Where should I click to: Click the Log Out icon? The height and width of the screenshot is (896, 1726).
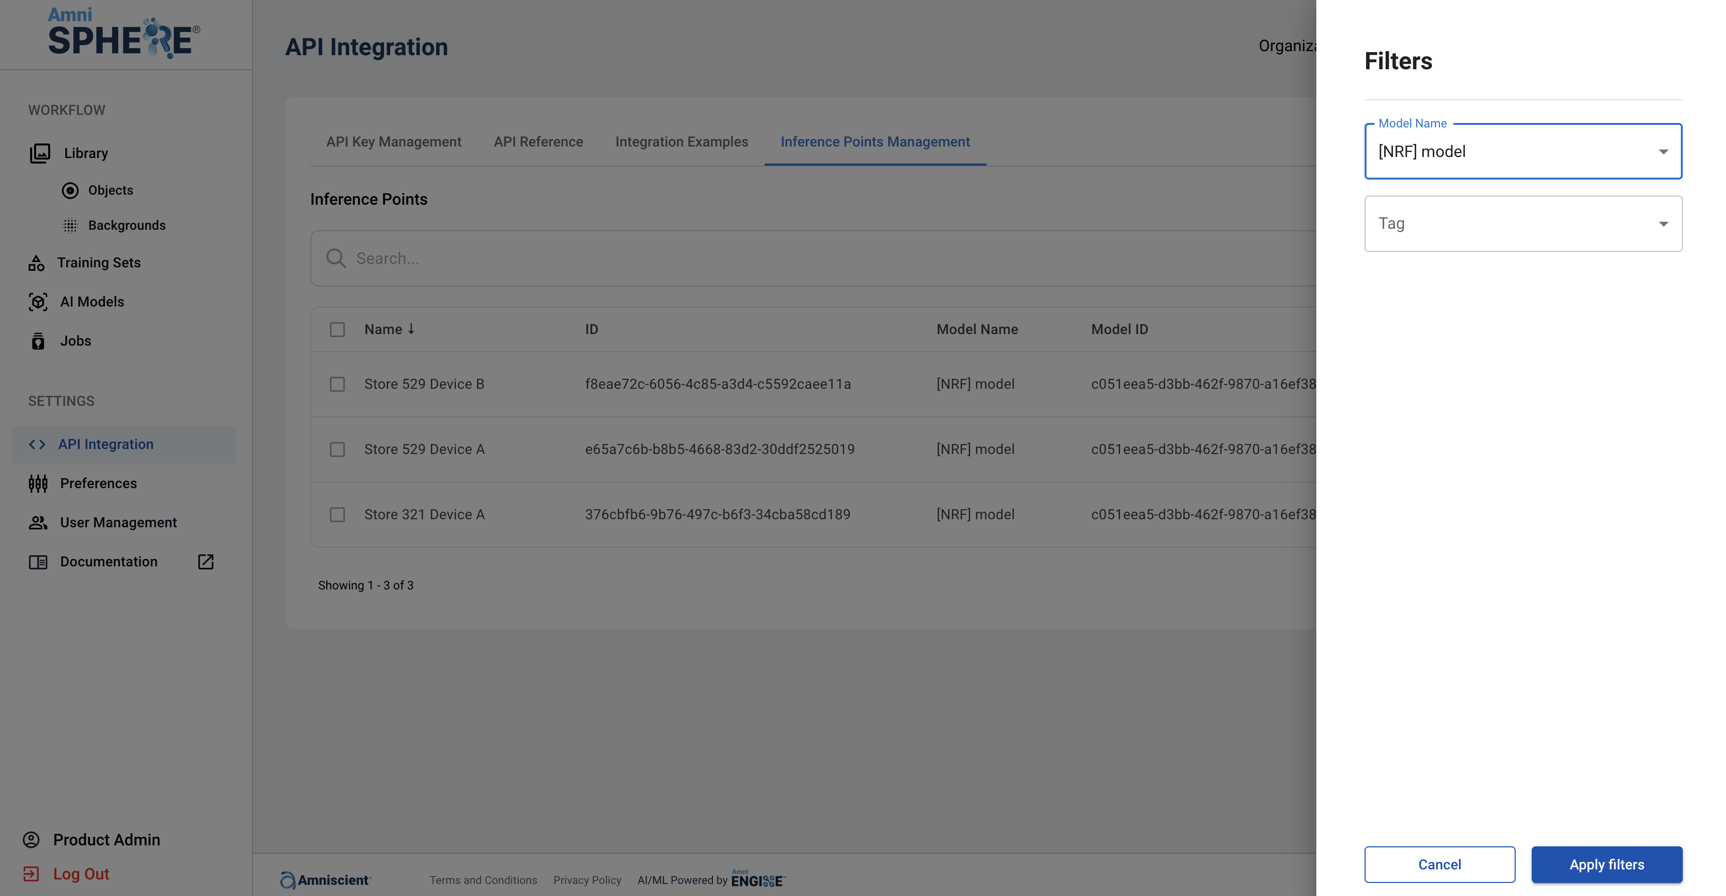[x=31, y=874]
